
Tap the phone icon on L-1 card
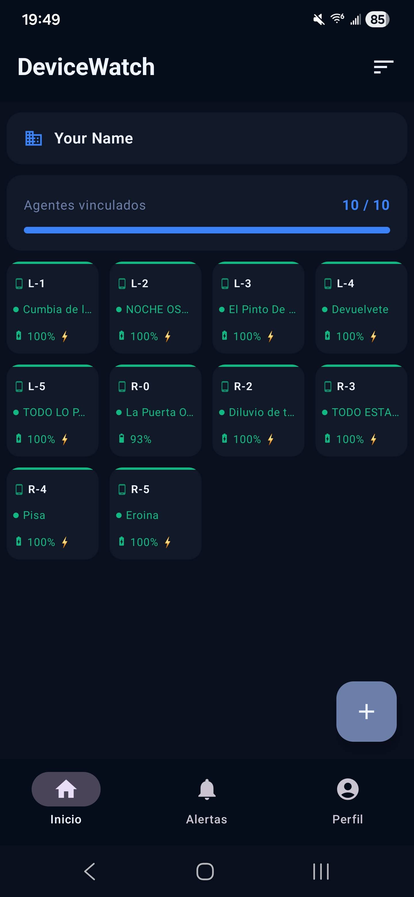(x=19, y=283)
